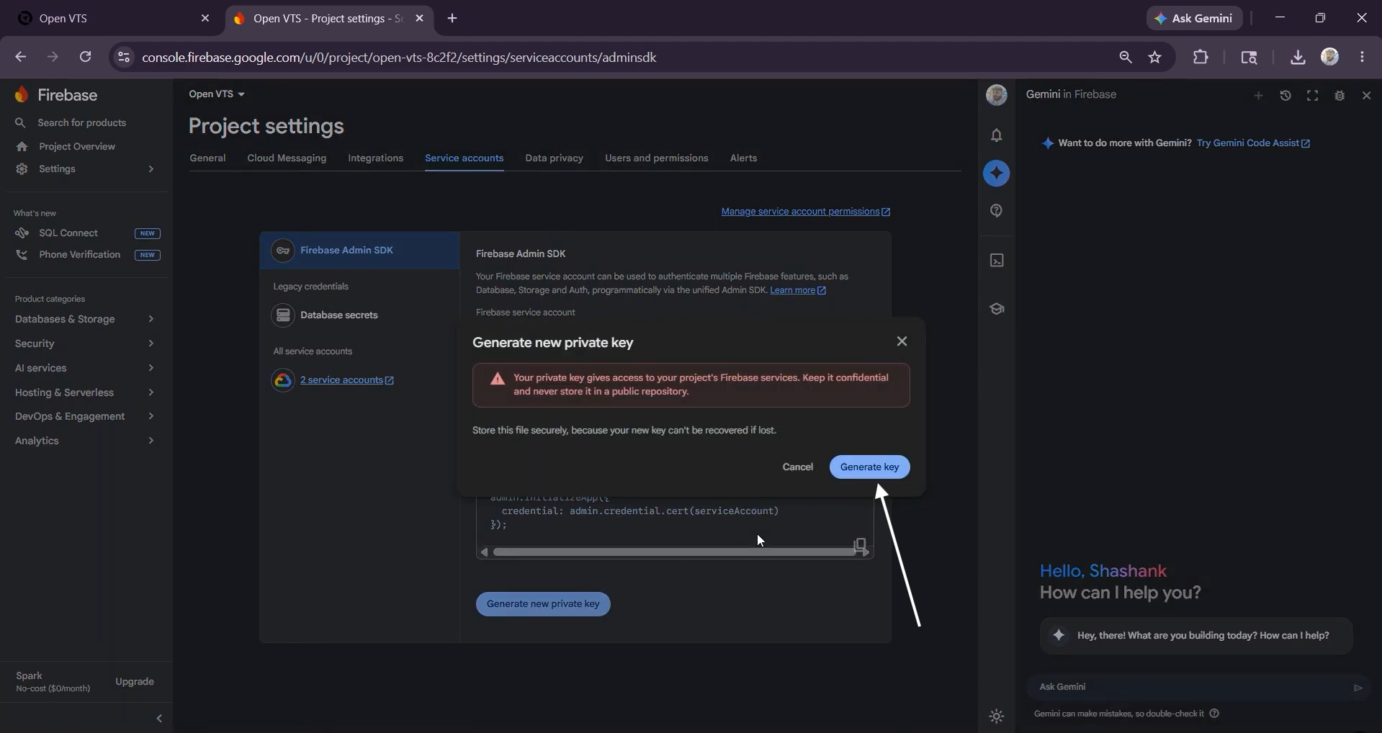Viewport: 1382px width, 733px height.
Task: Open SQL Connect icon in sidebar
Action: coord(22,233)
